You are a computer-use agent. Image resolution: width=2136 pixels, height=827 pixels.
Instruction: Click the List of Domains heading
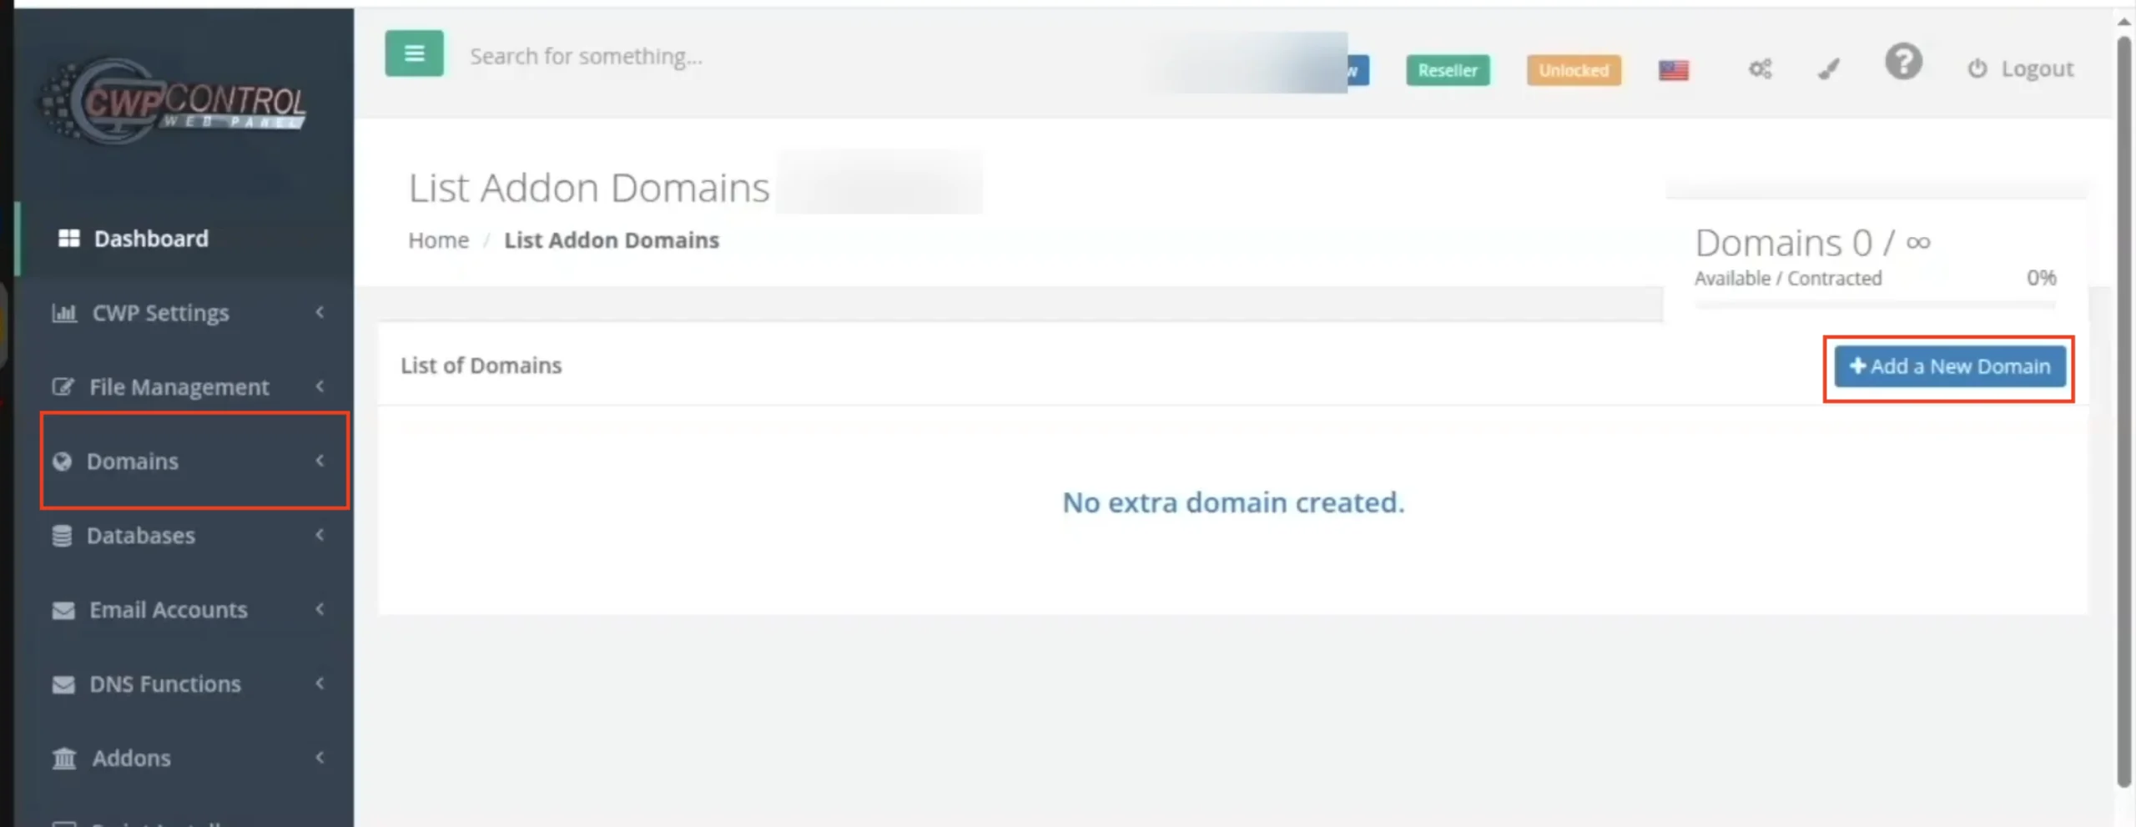pyautogui.click(x=481, y=366)
